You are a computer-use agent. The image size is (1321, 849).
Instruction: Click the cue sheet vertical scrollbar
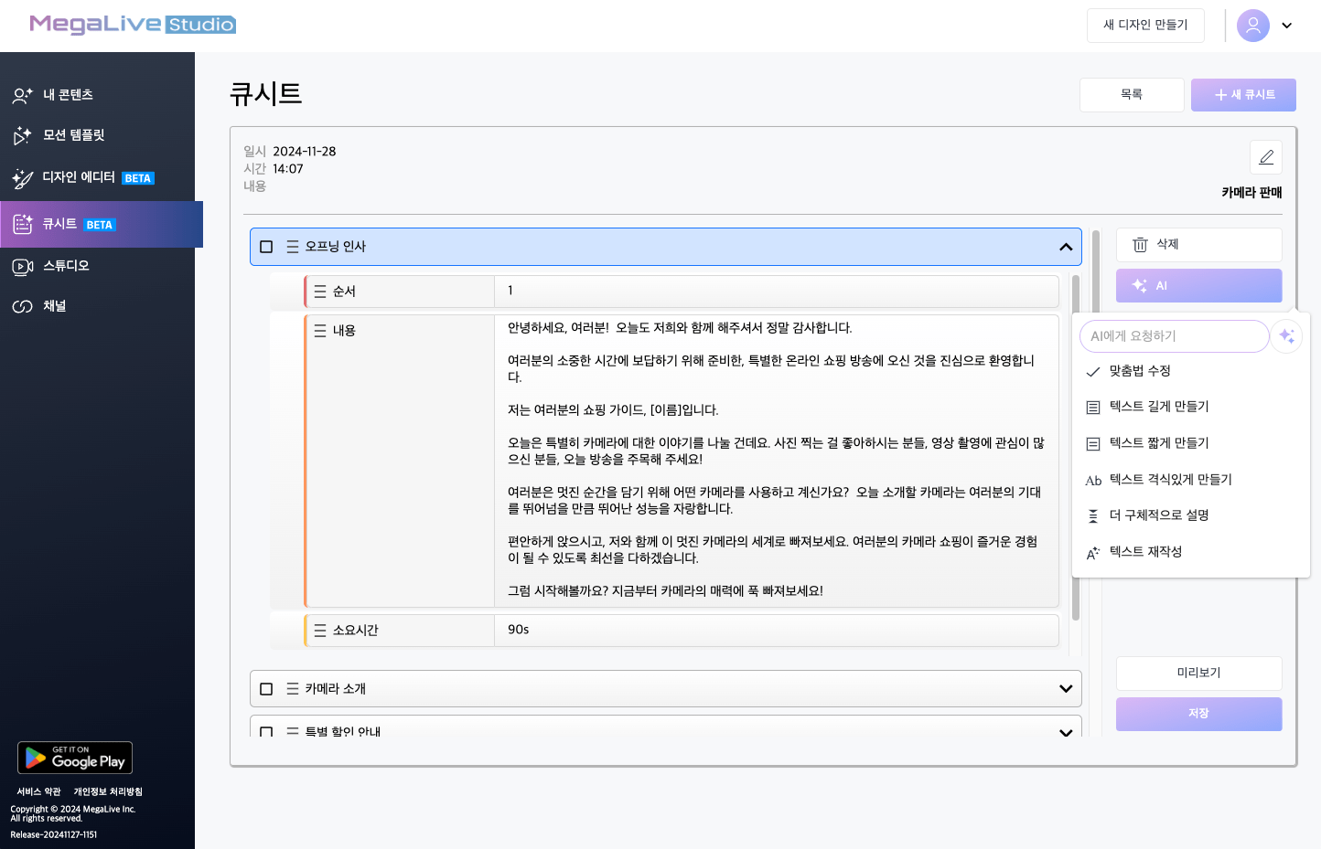1076,448
